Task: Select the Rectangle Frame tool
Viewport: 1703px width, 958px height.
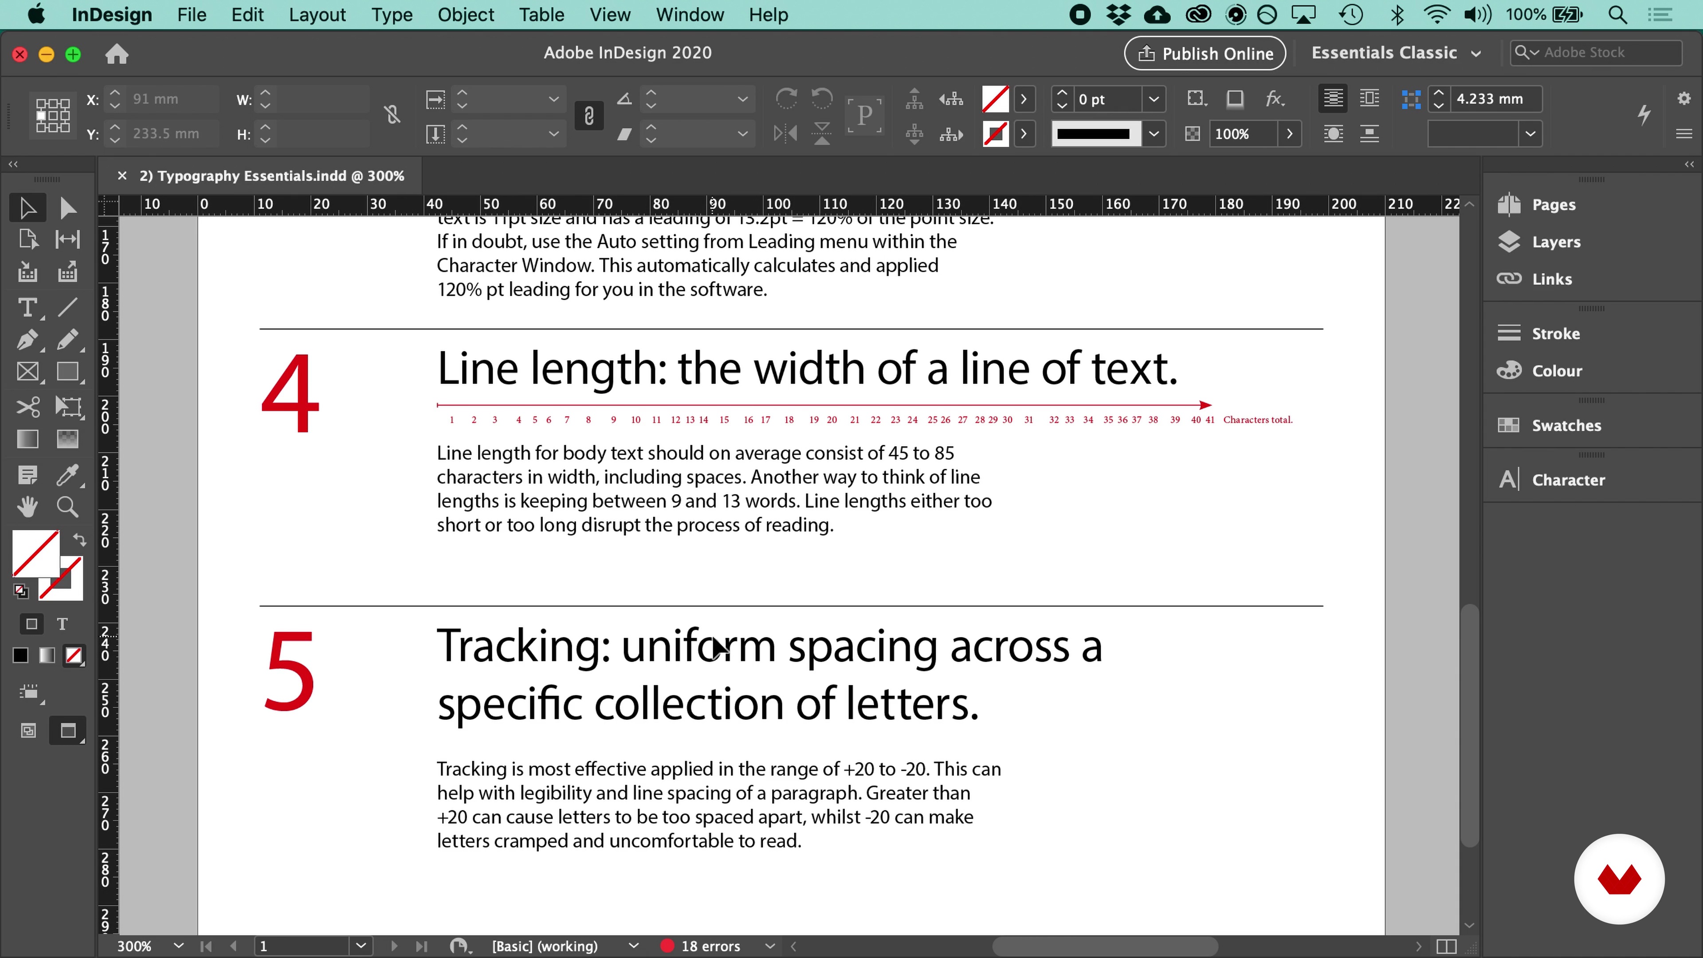Action: (x=28, y=372)
